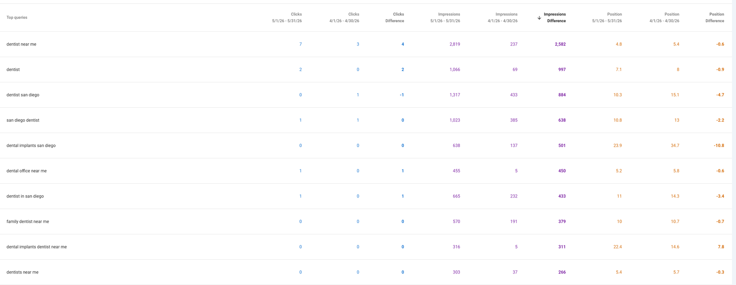The height and width of the screenshot is (285, 736).
Task: Open 'dental implants dentist near me' query
Action: point(37,247)
